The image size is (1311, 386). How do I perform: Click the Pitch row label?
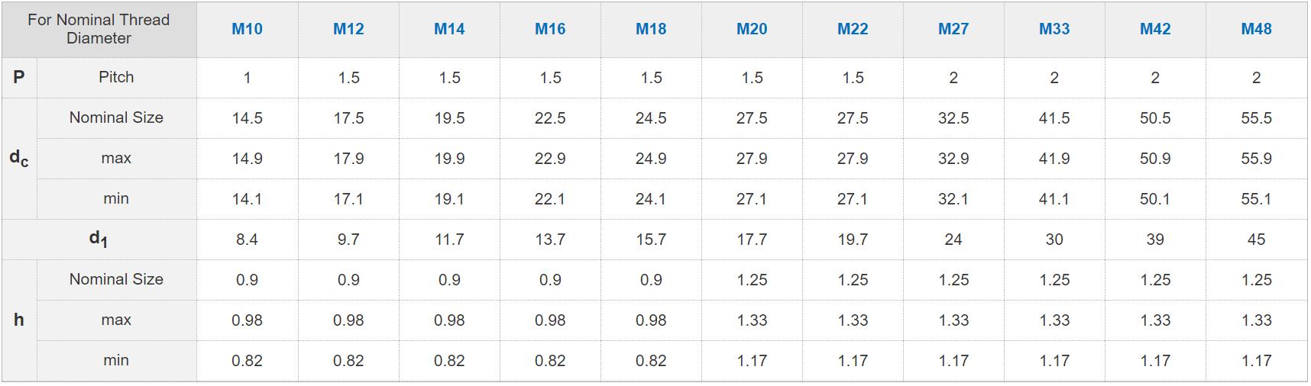click(116, 77)
